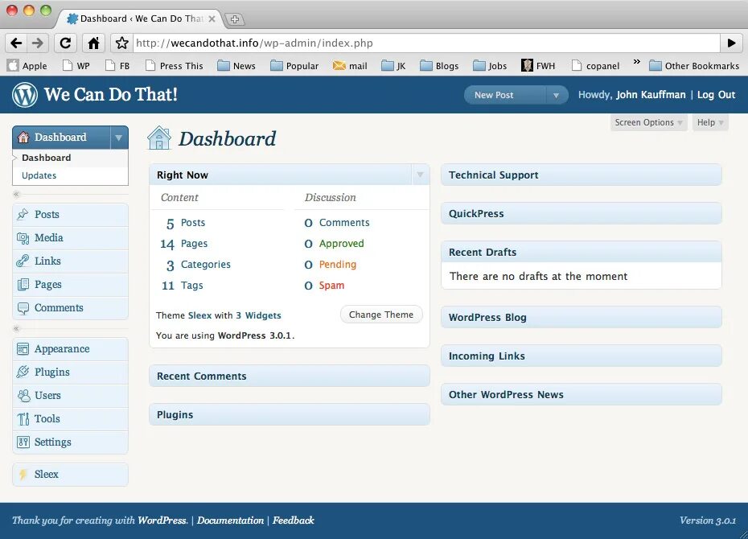Open John Kauffman profile link
Image resolution: width=748 pixels, height=539 pixels.
point(651,95)
